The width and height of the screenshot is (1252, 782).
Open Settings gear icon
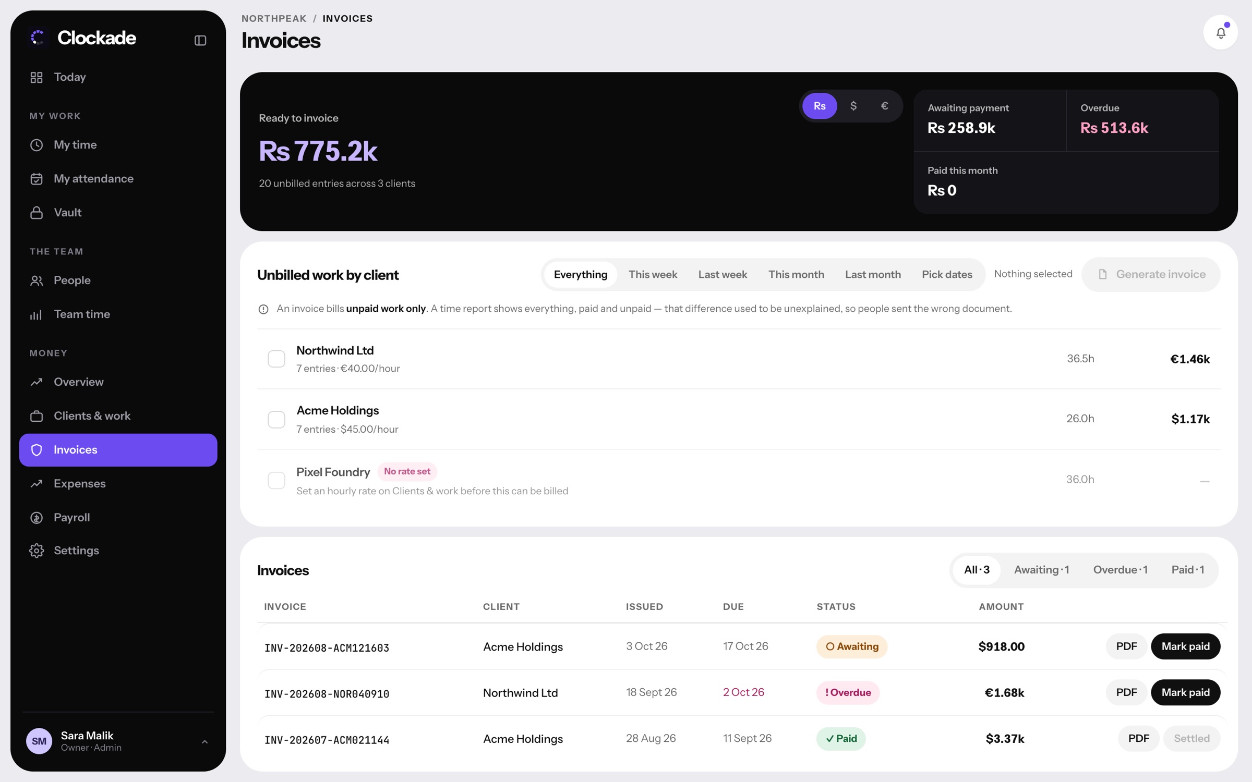(37, 551)
